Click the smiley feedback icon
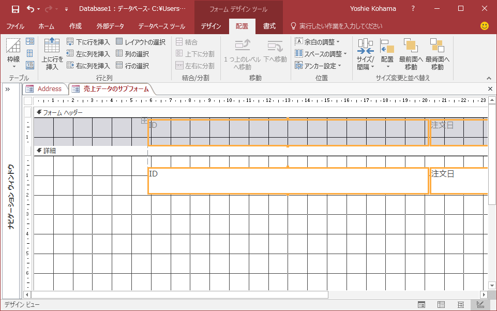Viewport: 497px width, 311px height. 484,26
